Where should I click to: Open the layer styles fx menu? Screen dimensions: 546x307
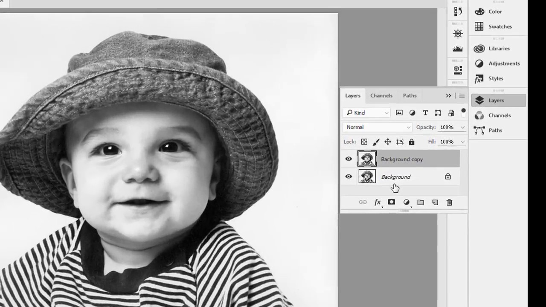[377, 202]
